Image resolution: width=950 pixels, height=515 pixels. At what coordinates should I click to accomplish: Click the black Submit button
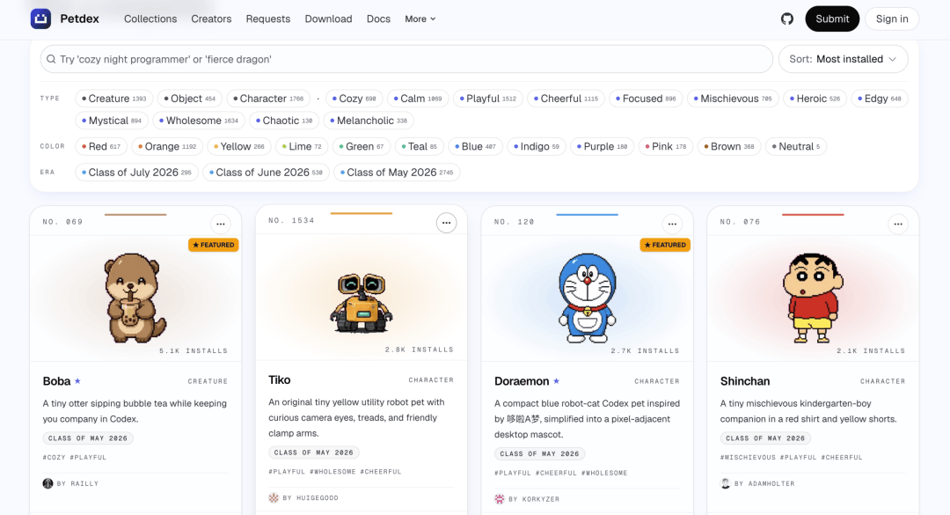coord(832,18)
